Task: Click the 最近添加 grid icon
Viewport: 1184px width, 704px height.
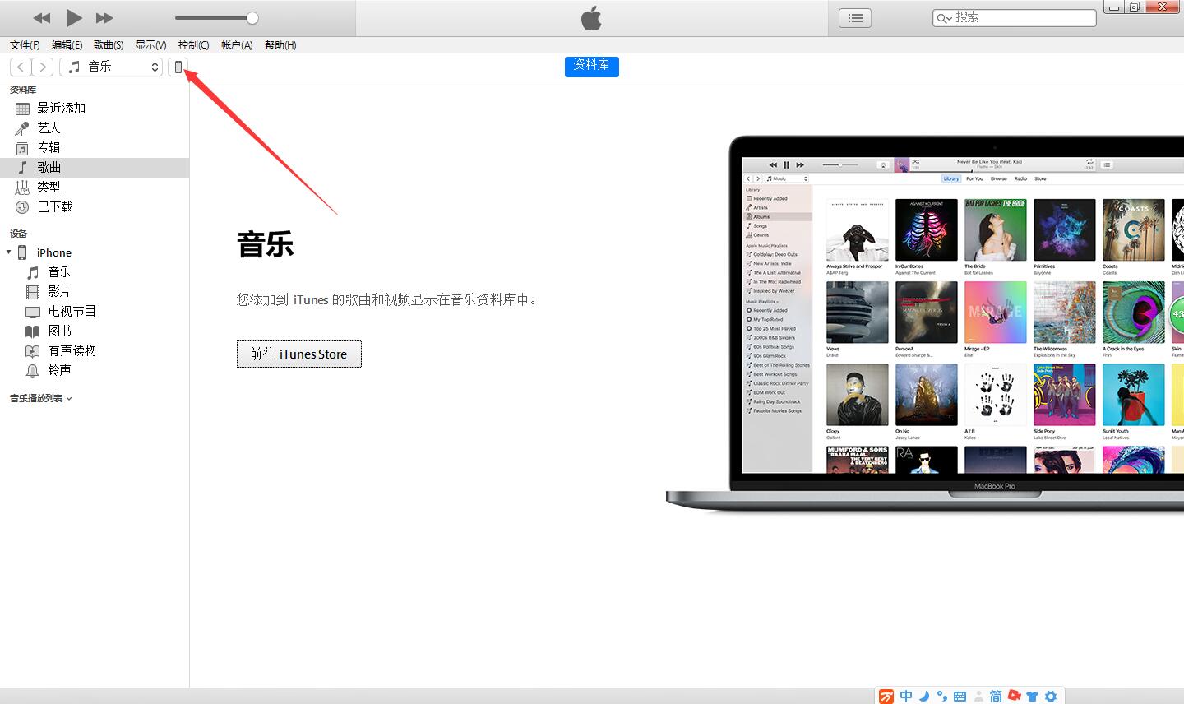Action: click(x=22, y=109)
